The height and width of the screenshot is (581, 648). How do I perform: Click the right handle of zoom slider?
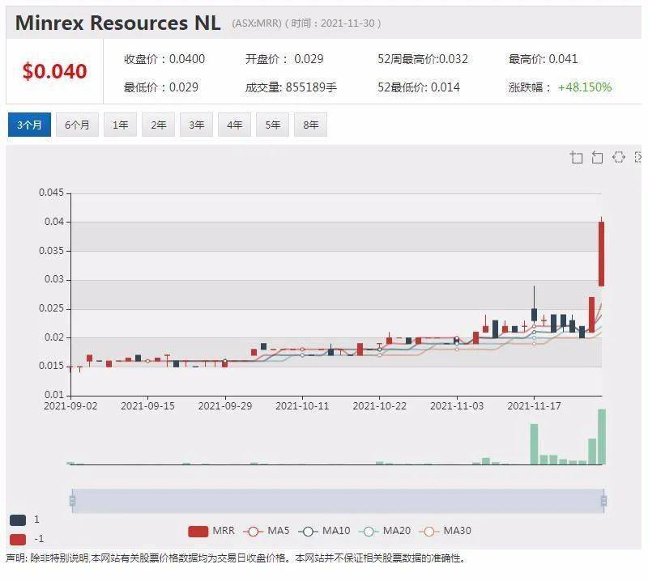pyautogui.click(x=604, y=501)
